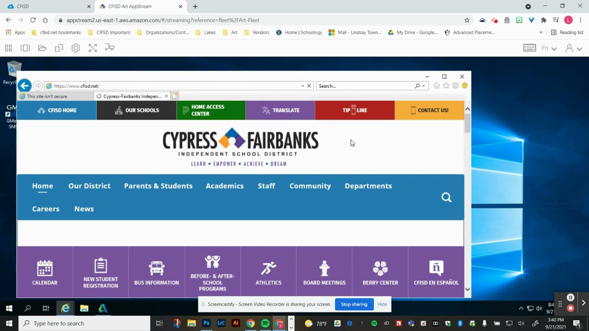Screen dimensions: 589x331
Task: Open the AppStream My Files folder icon
Action: [x=42, y=48]
